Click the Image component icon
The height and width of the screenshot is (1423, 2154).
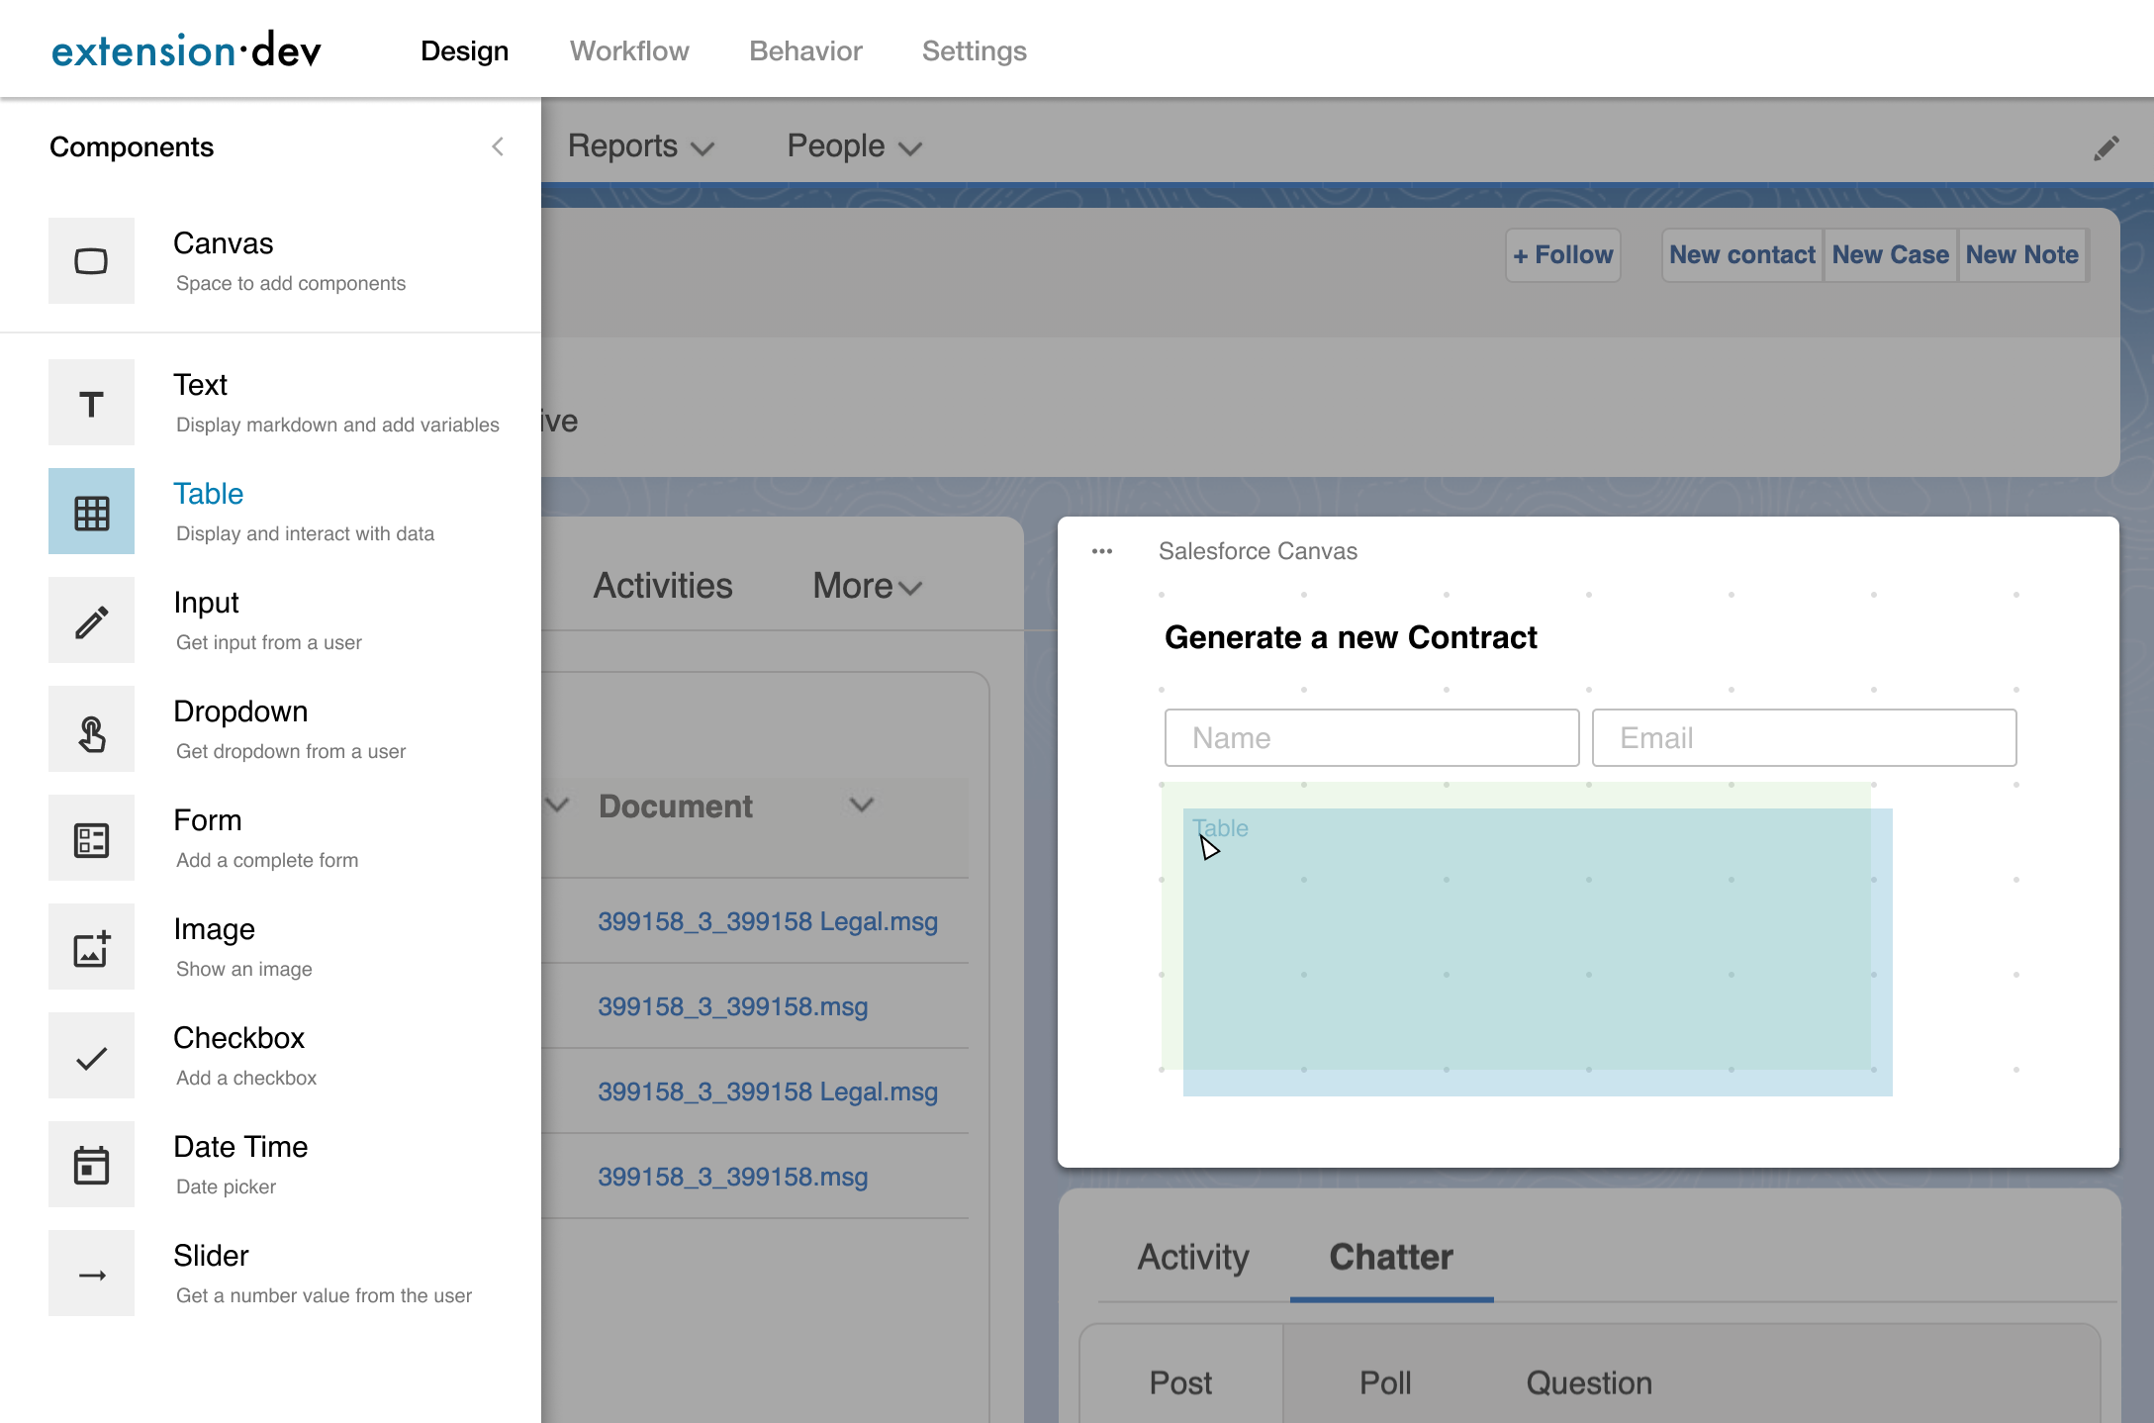(x=90, y=946)
